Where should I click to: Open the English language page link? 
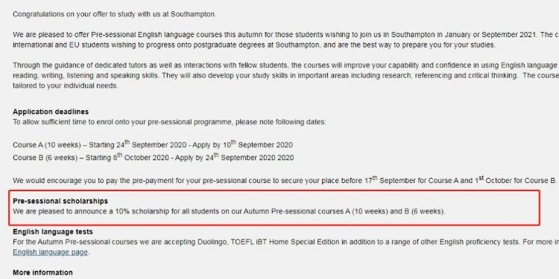(50, 252)
